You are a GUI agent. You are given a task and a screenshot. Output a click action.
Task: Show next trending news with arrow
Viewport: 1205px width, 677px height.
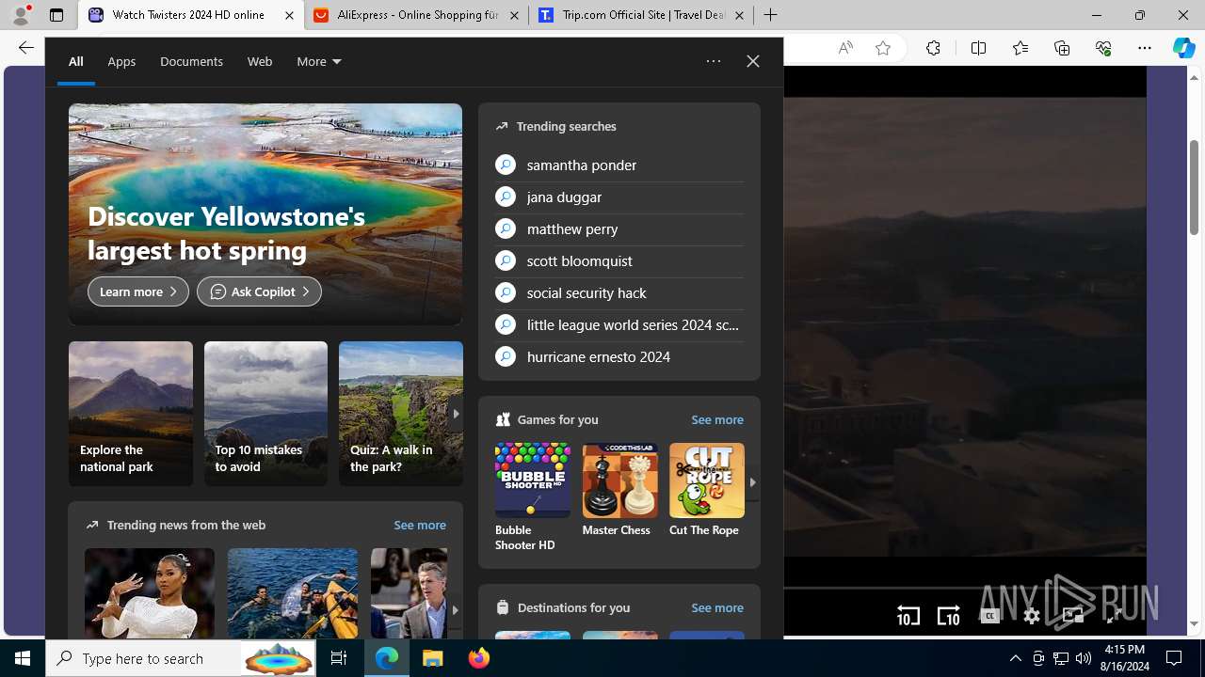click(x=455, y=609)
